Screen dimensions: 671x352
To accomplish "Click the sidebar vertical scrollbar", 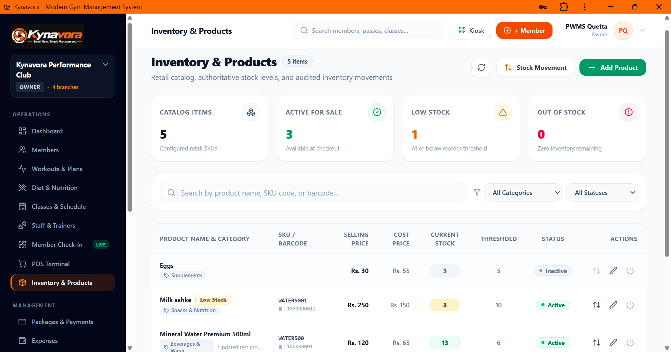I will pos(130,117).
